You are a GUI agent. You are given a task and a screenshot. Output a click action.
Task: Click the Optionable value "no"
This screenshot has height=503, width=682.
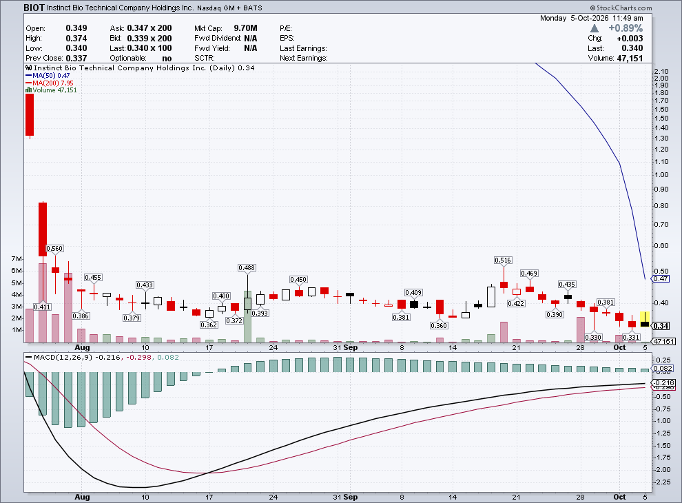click(x=167, y=59)
